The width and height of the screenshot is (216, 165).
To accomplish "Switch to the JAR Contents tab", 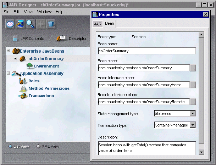I will (29, 39).
